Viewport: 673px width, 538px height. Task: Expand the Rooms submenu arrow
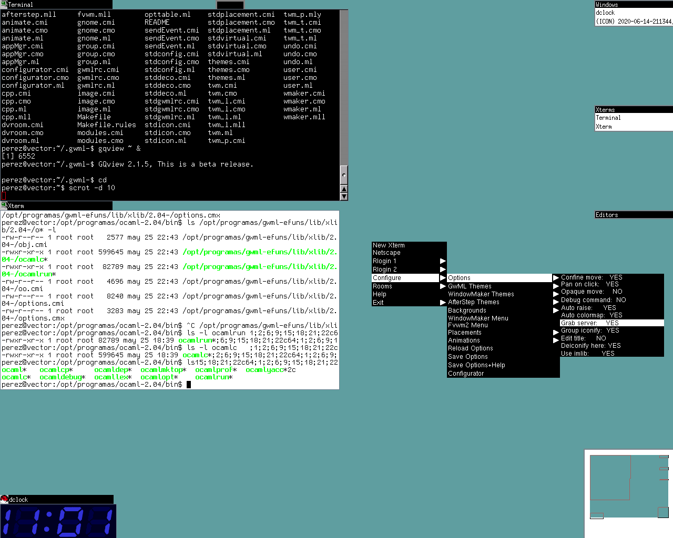tap(443, 286)
